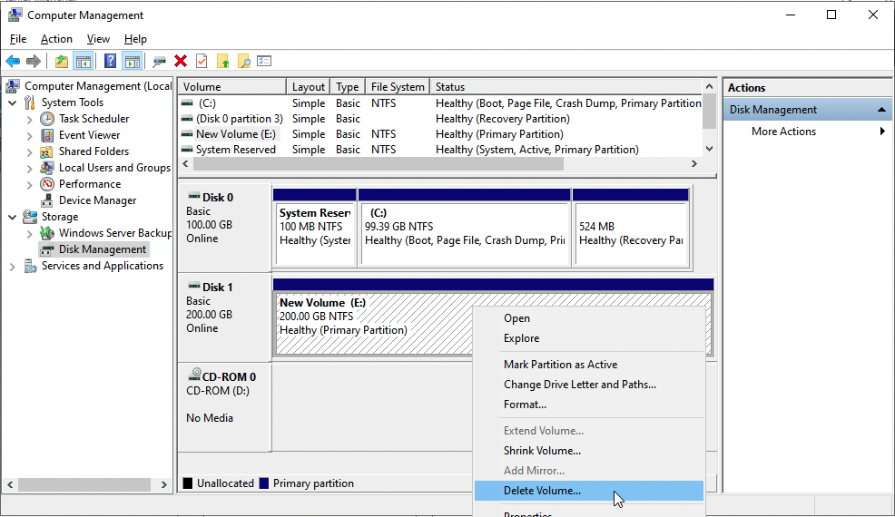Expand the Shared Folders node
Viewport: 895px width, 517px height.
pos(30,152)
